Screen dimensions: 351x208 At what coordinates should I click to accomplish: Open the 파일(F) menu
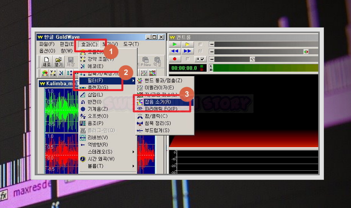pyautogui.click(x=47, y=44)
